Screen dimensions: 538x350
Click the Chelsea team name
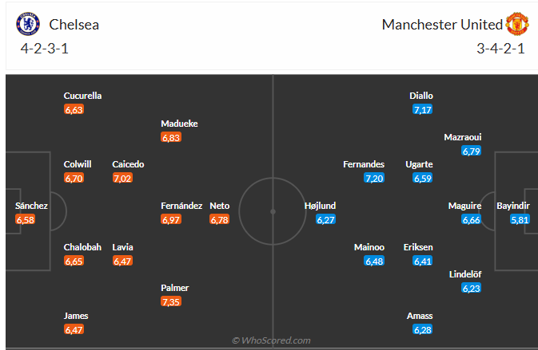point(74,25)
